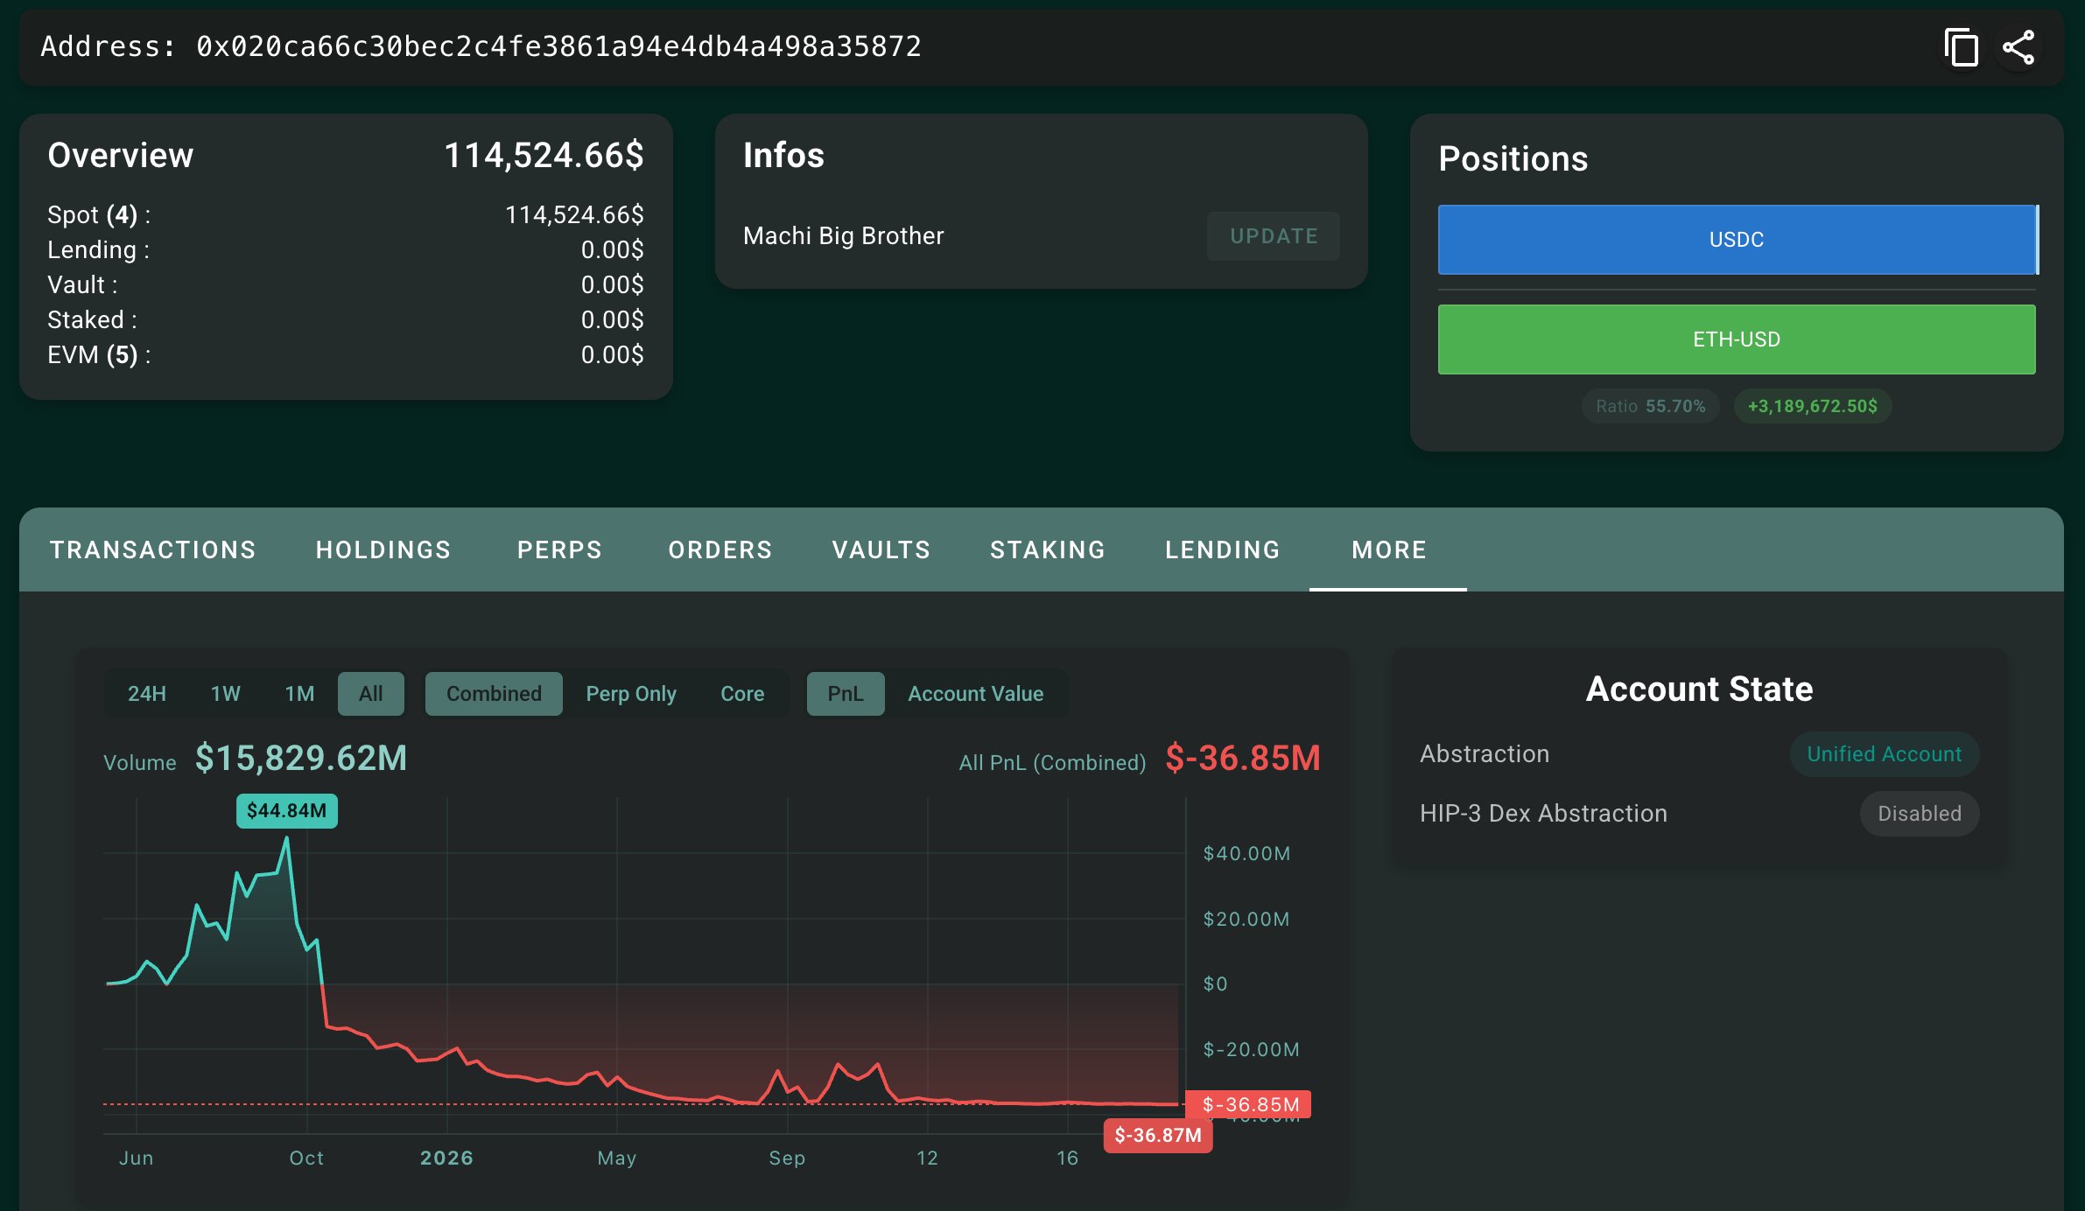The width and height of the screenshot is (2085, 1211).
Task: Share this address via the share icon
Action: click(2019, 47)
